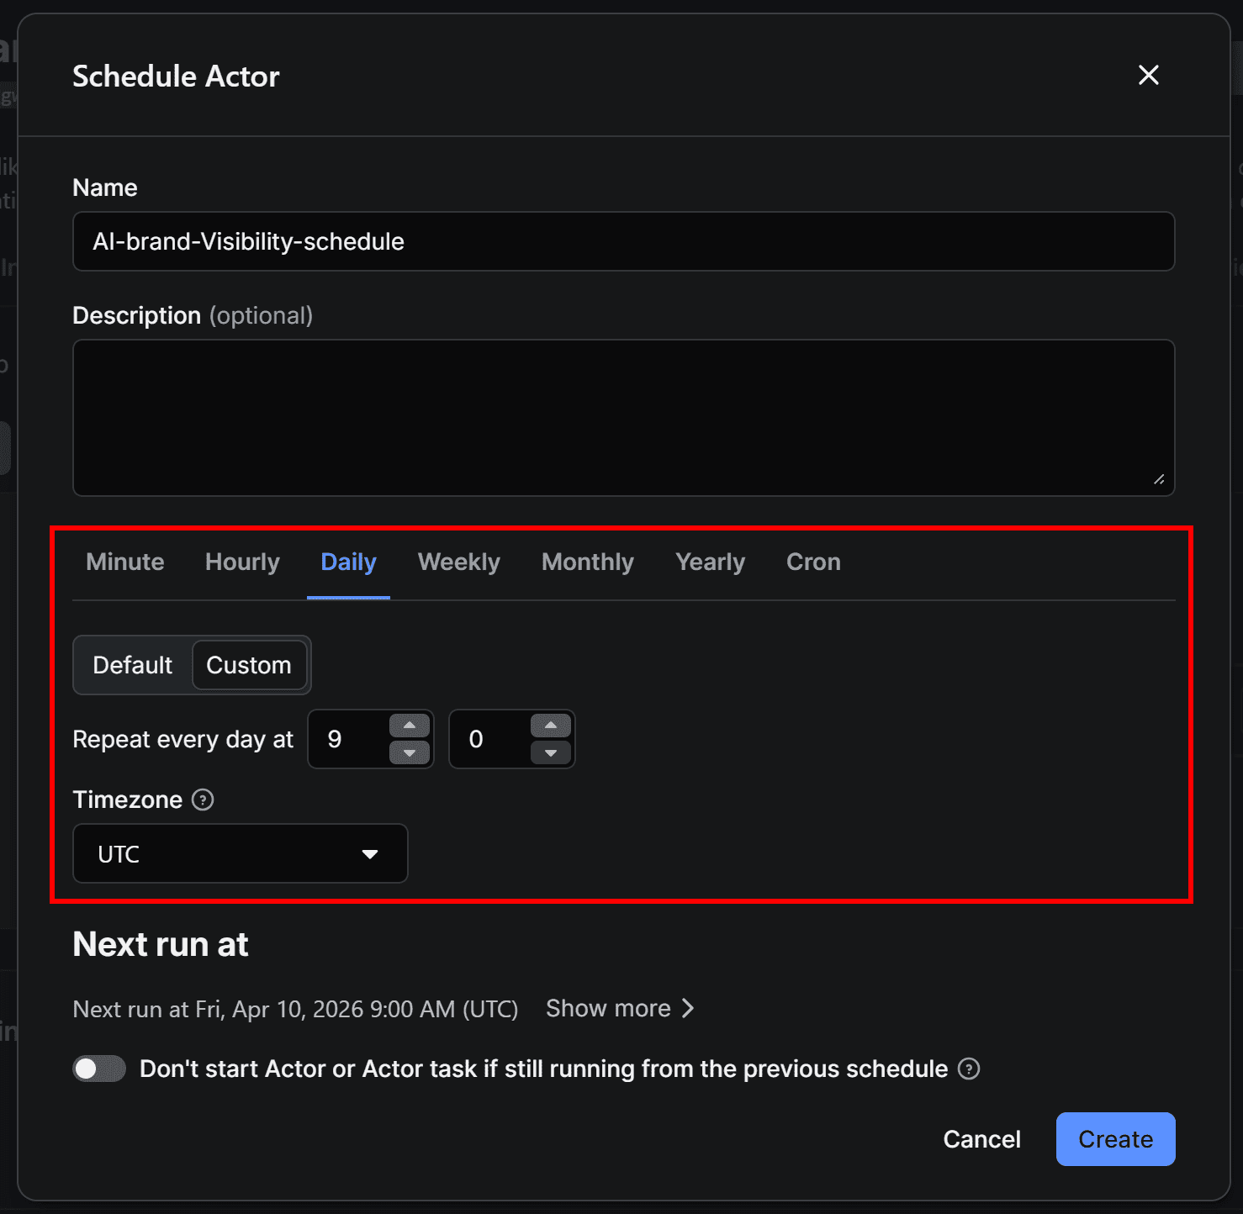
Task: Open the Timezone help tooltip icon
Action: point(203,800)
